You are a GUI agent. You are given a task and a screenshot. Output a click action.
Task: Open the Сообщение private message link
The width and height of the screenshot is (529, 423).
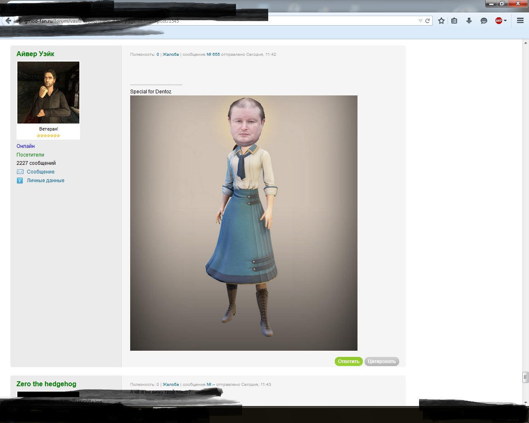[41, 172]
